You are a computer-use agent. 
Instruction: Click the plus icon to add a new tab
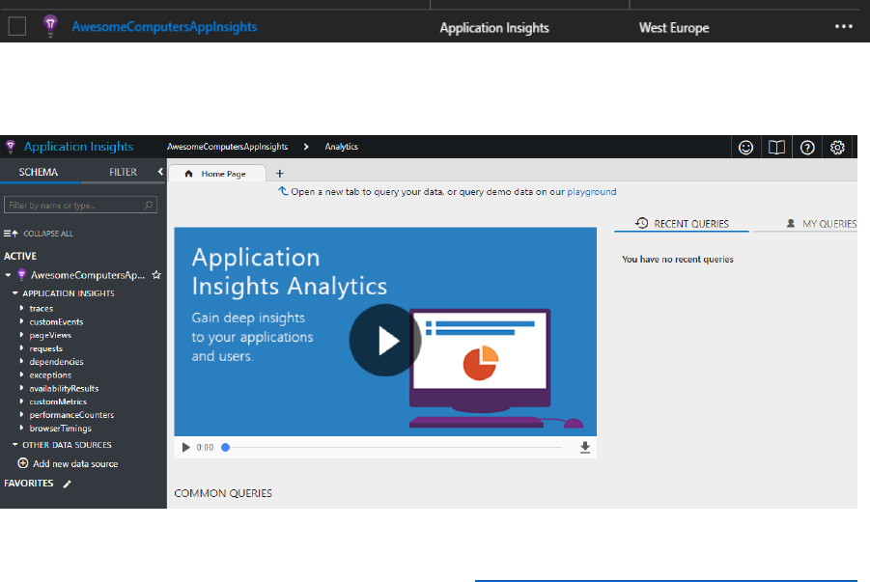pos(280,174)
